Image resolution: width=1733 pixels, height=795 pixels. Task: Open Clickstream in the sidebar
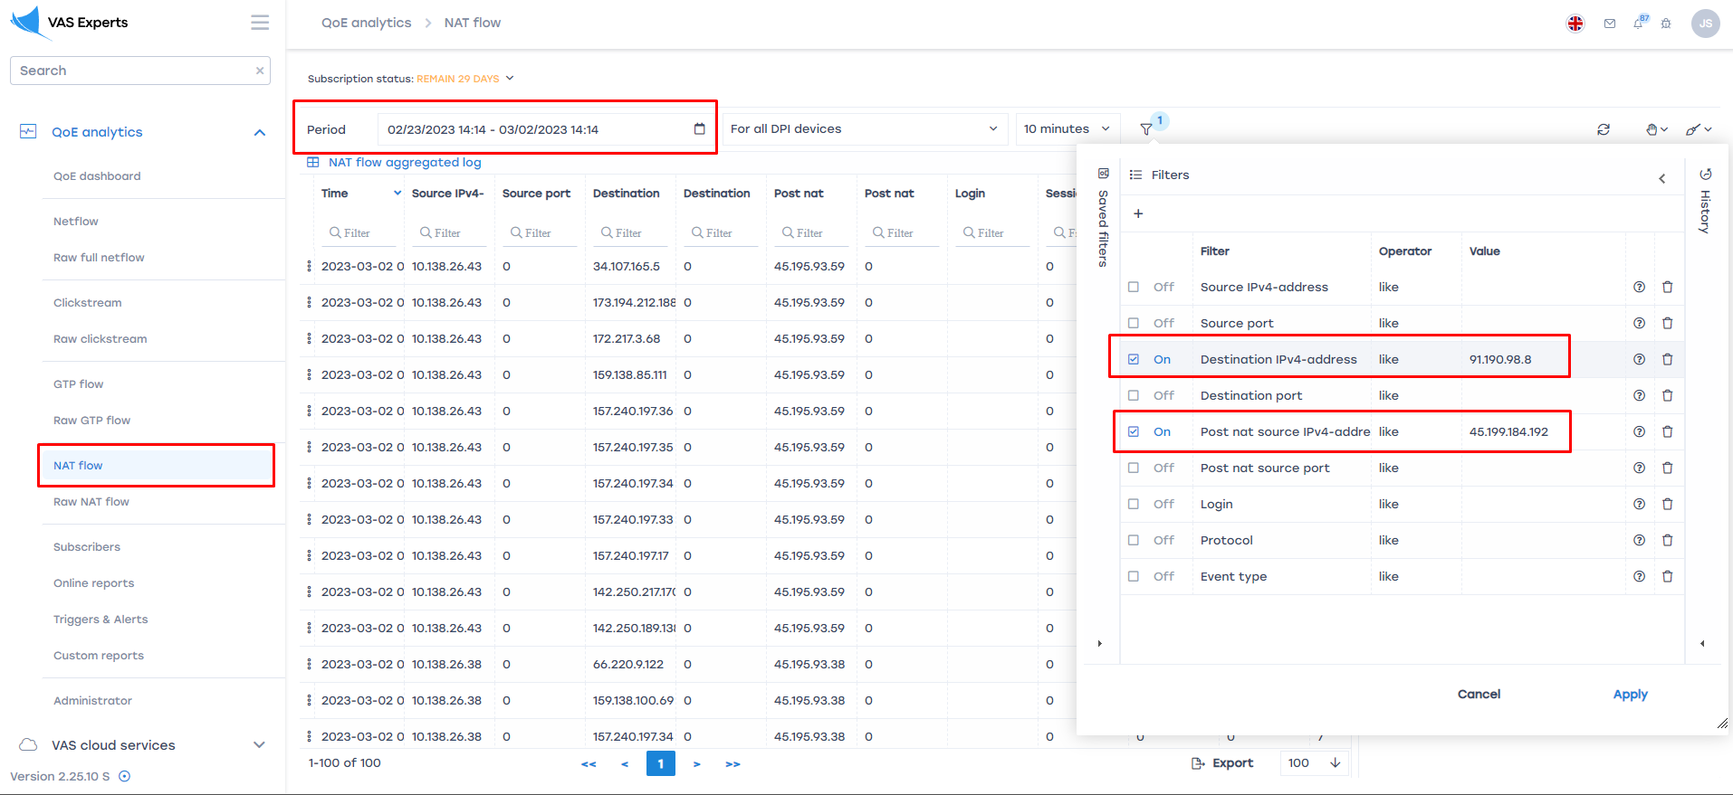(x=88, y=303)
